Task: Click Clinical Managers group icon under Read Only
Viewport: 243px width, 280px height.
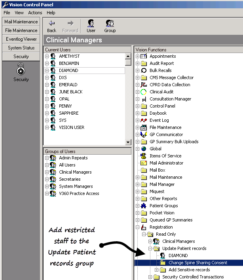Action: click(x=156, y=241)
